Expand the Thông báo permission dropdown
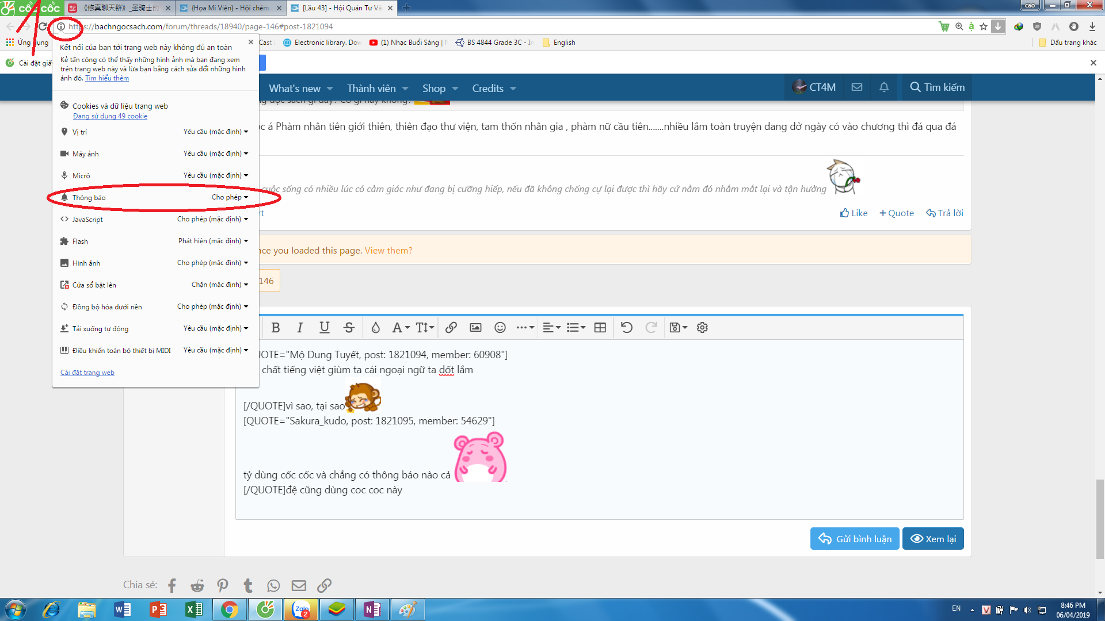 (x=230, y=197)
